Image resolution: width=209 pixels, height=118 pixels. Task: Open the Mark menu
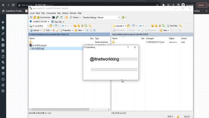click(x=38, y=13)
